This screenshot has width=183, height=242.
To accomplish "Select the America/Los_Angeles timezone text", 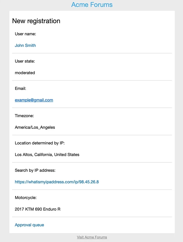I will pyautogui.click(x=35, y=127).
